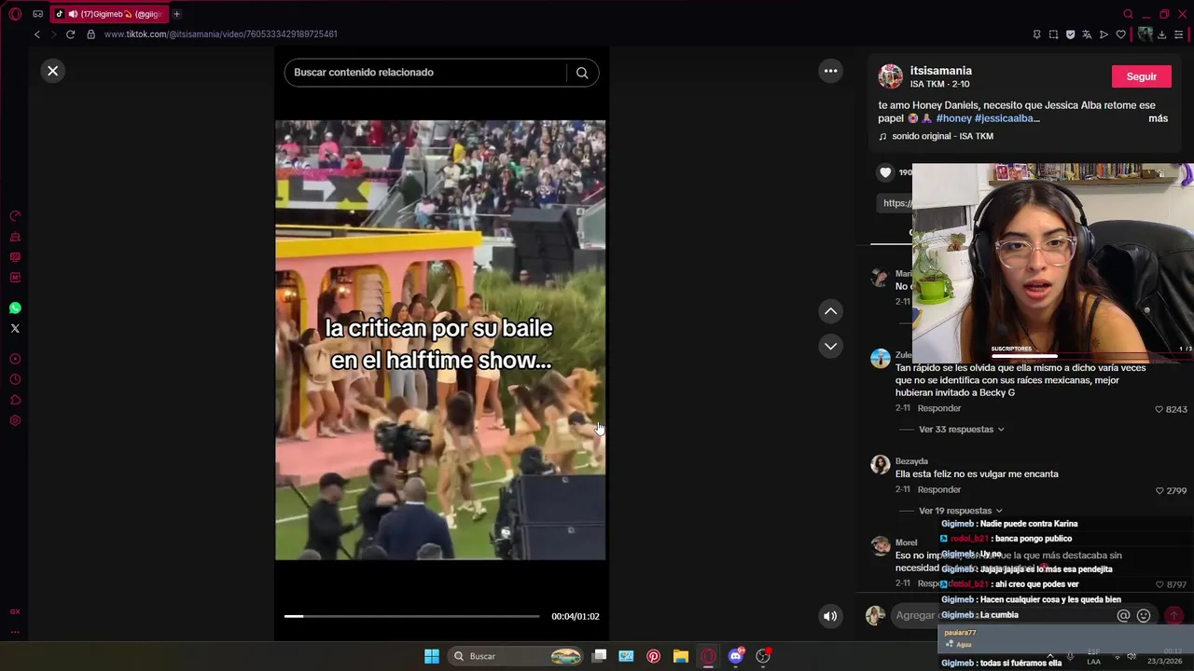Open the three-dot more options menu

pos(830,71)
